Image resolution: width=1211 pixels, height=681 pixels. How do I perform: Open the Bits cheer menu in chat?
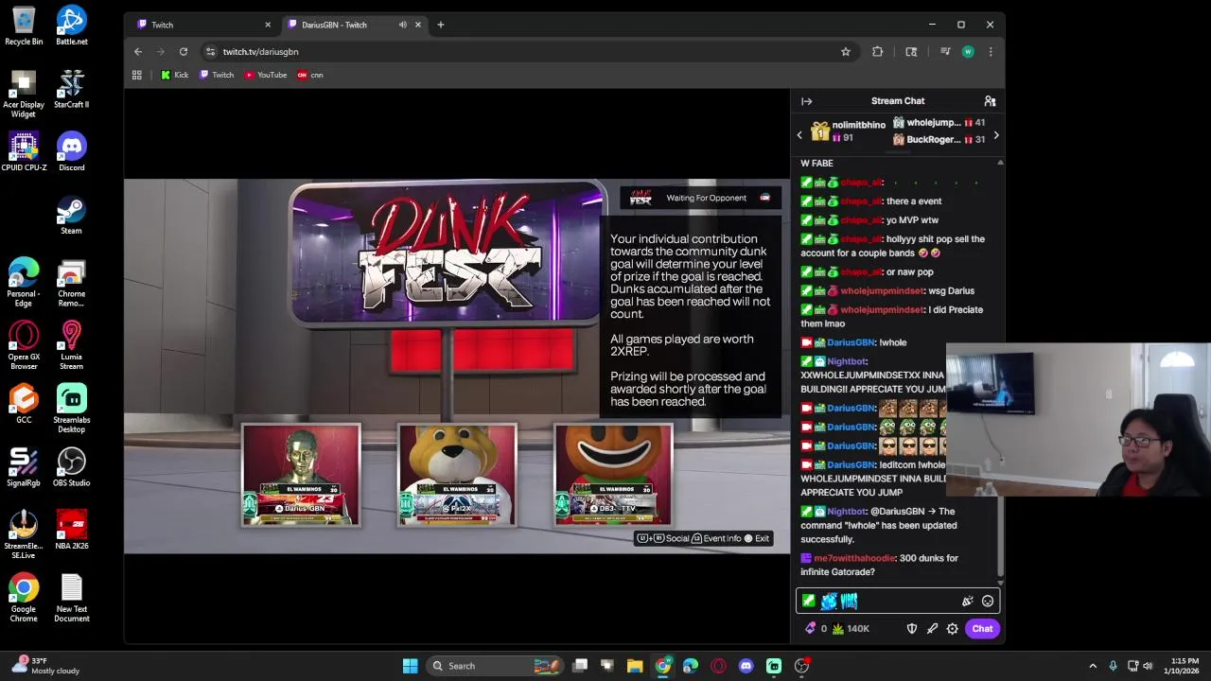coord(967,601)
